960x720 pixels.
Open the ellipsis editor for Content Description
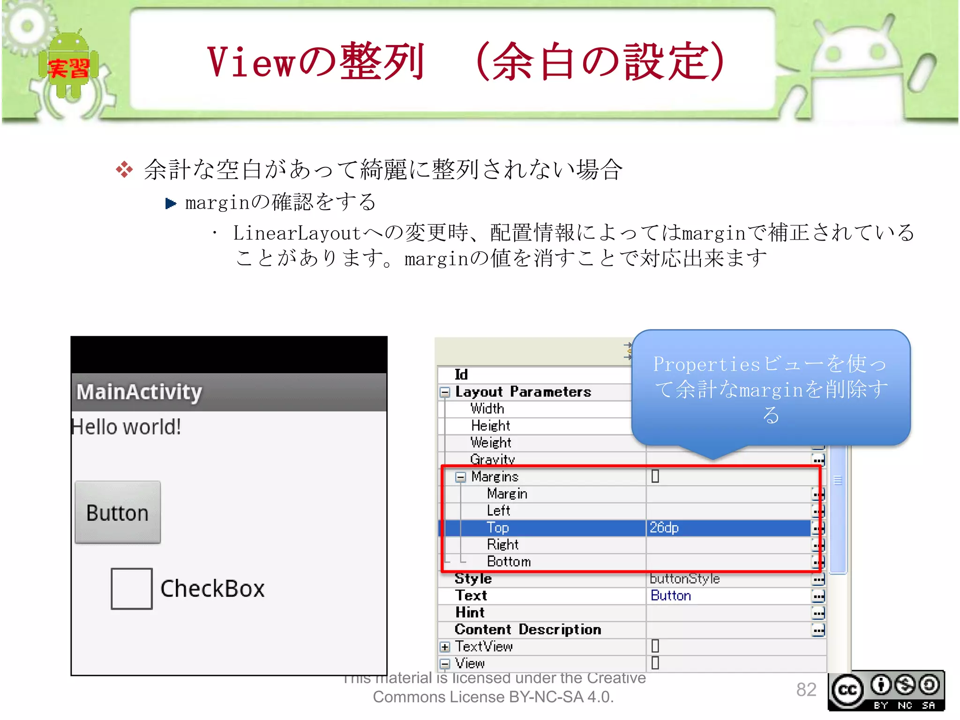tap(818, 630)
